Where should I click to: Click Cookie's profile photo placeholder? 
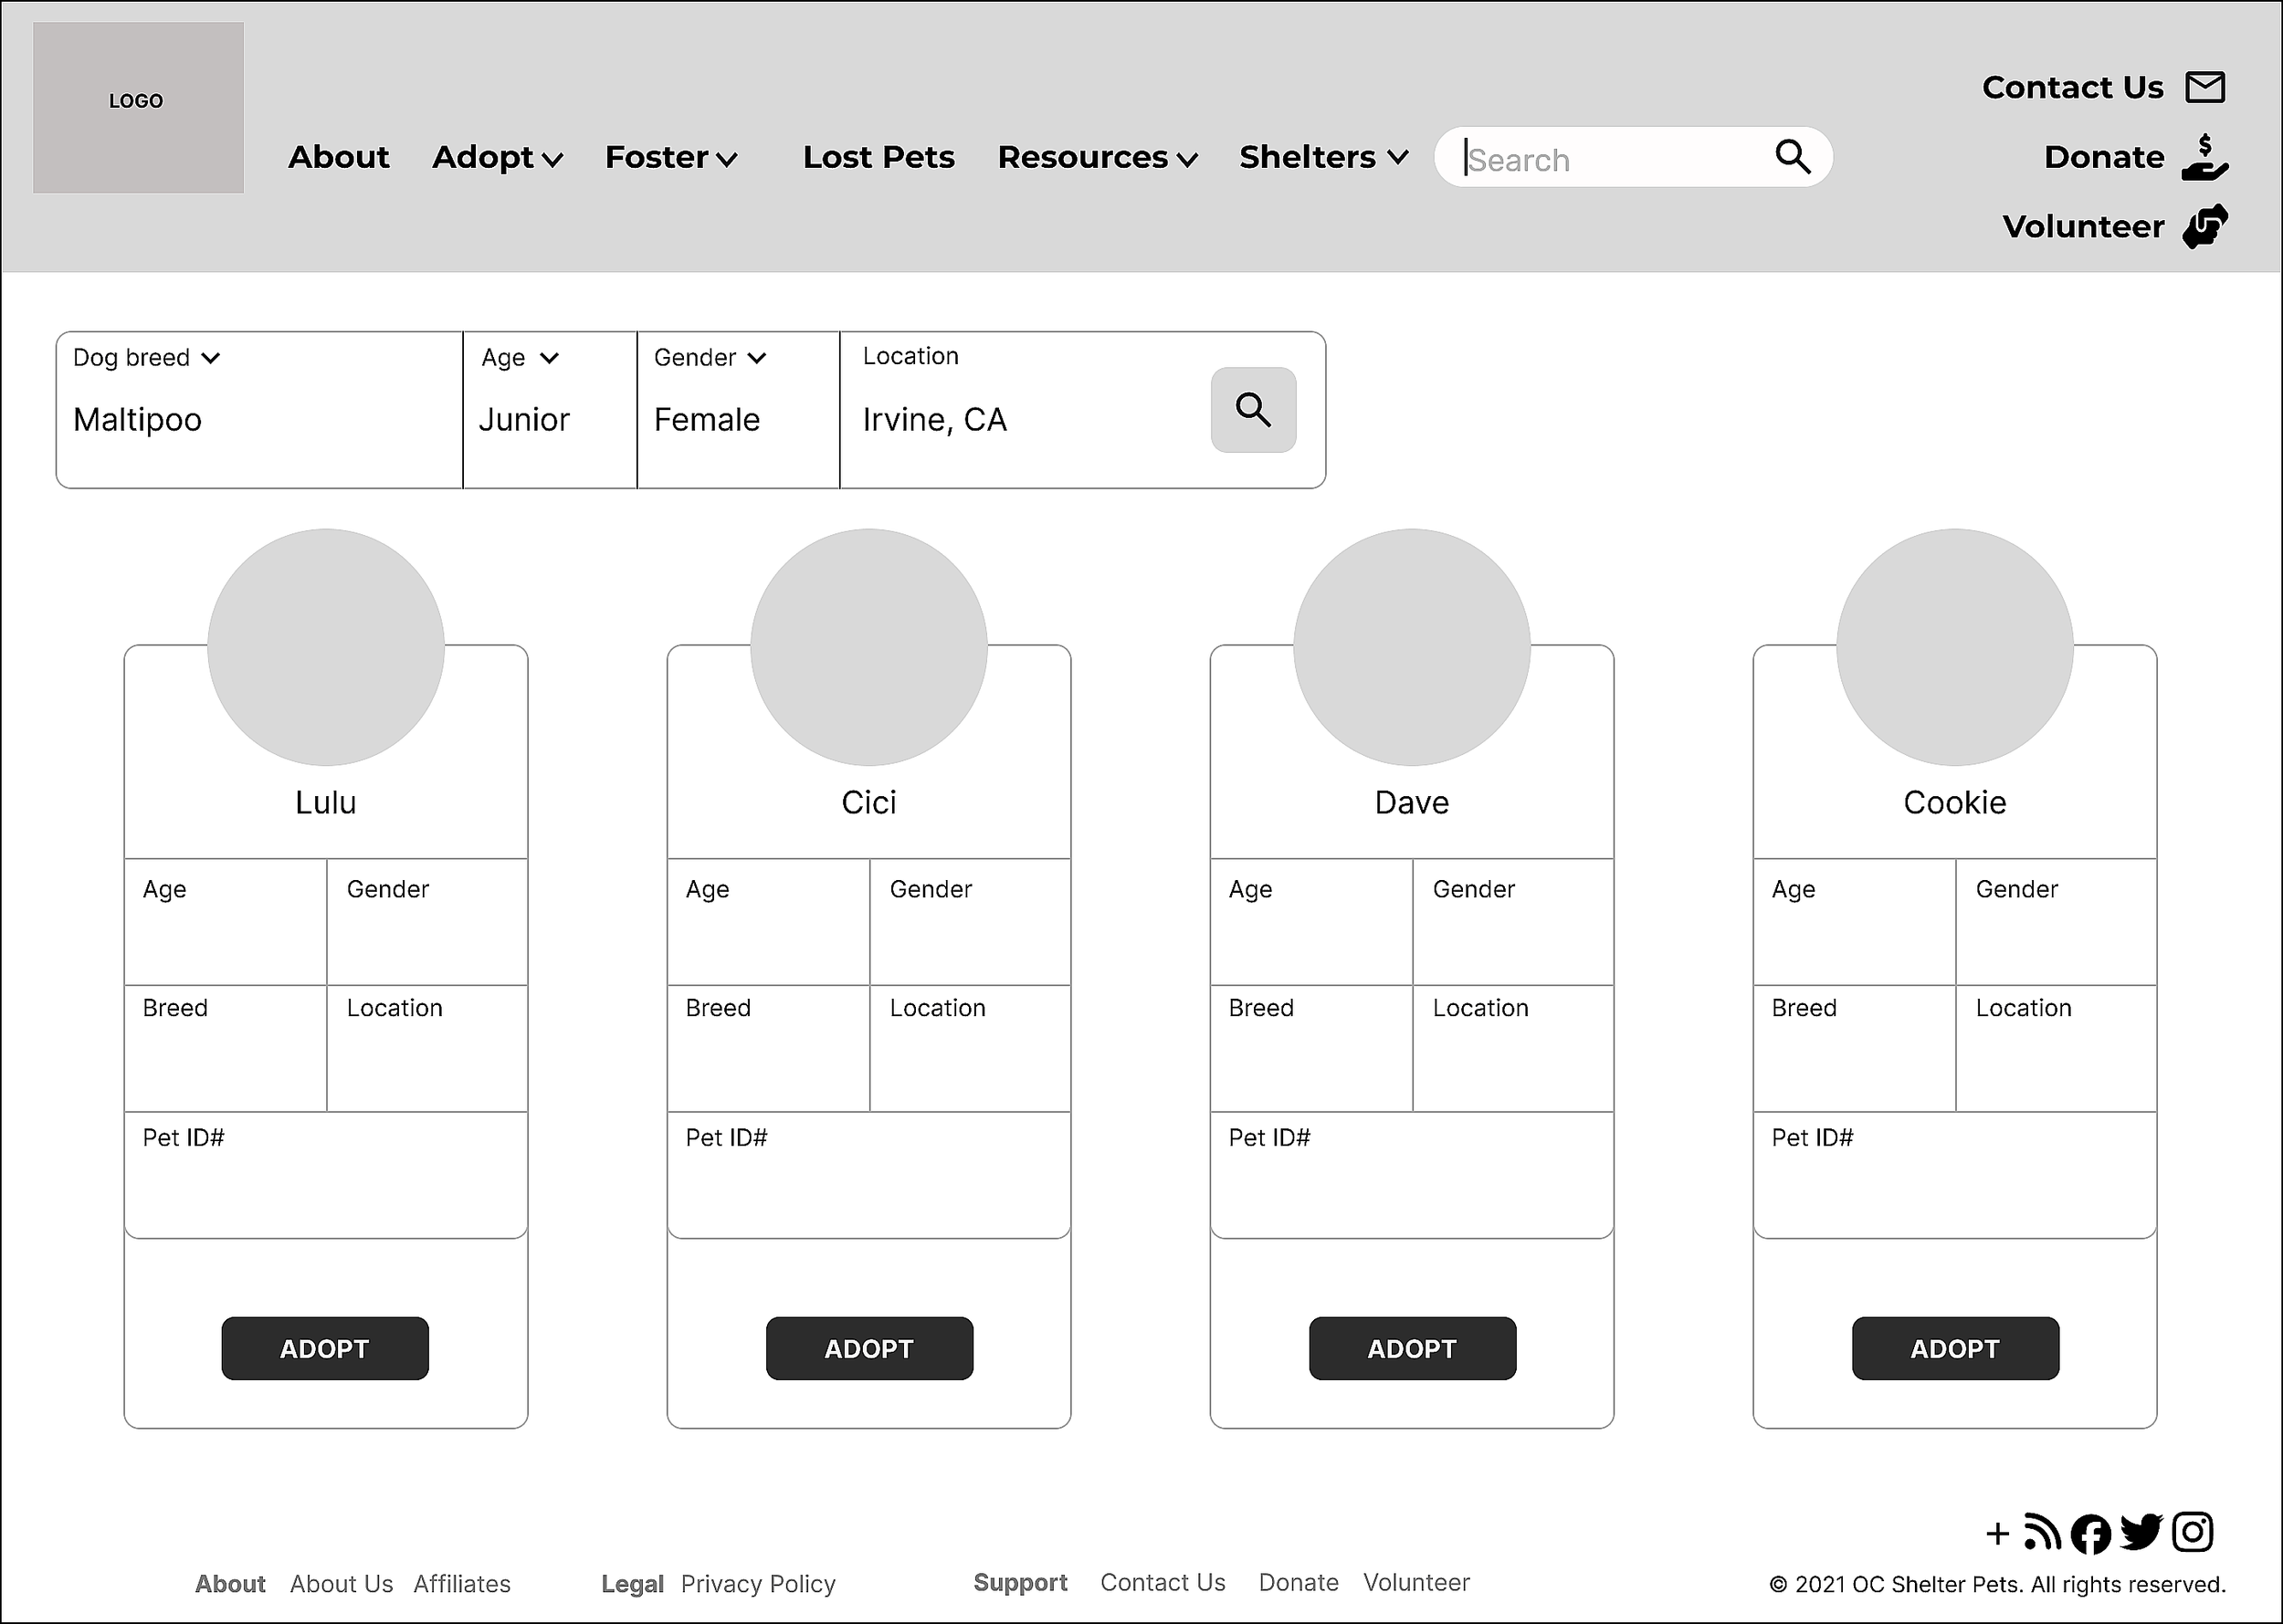1954,647
